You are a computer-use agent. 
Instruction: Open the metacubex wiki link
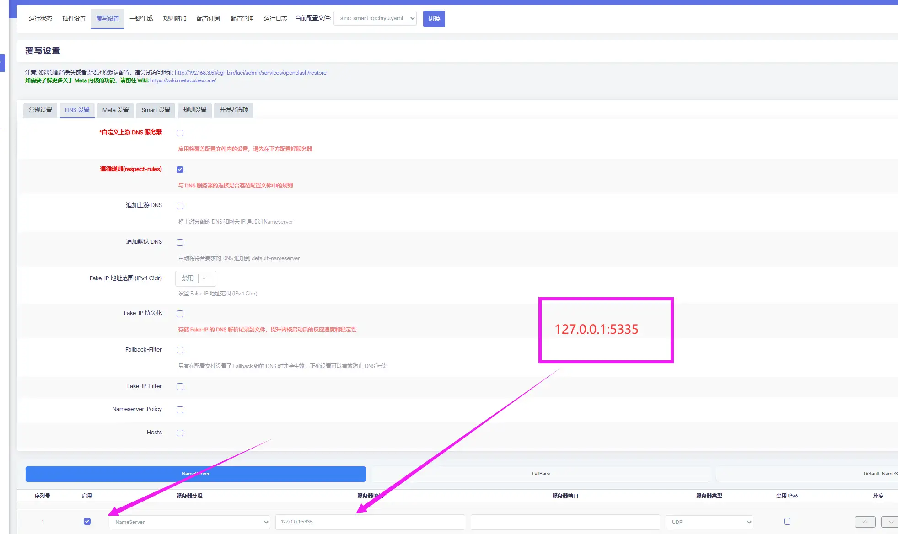[x=183, y=80]
